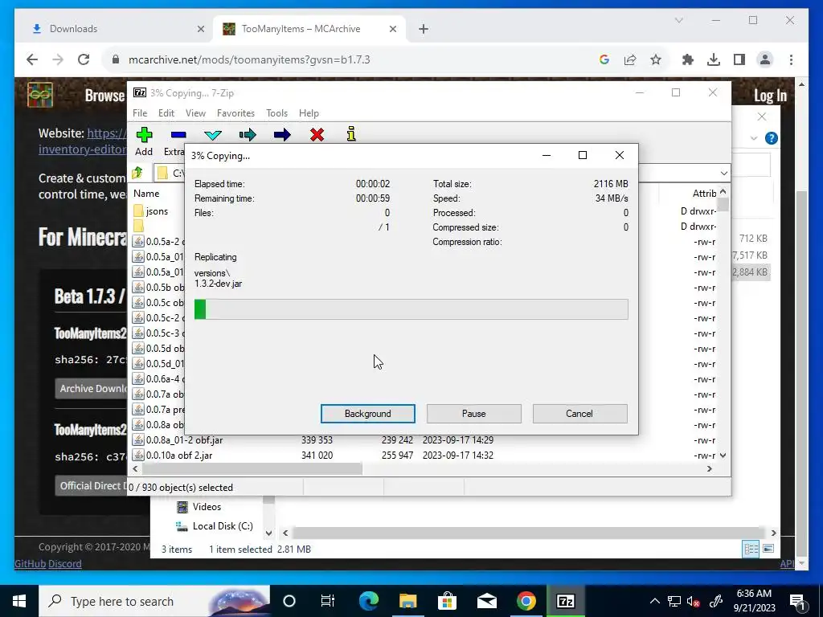The width and height of the screenshot is (823, 617).
Task: Open the Help menu in 7-Zip
Action: tap(309, 113)
